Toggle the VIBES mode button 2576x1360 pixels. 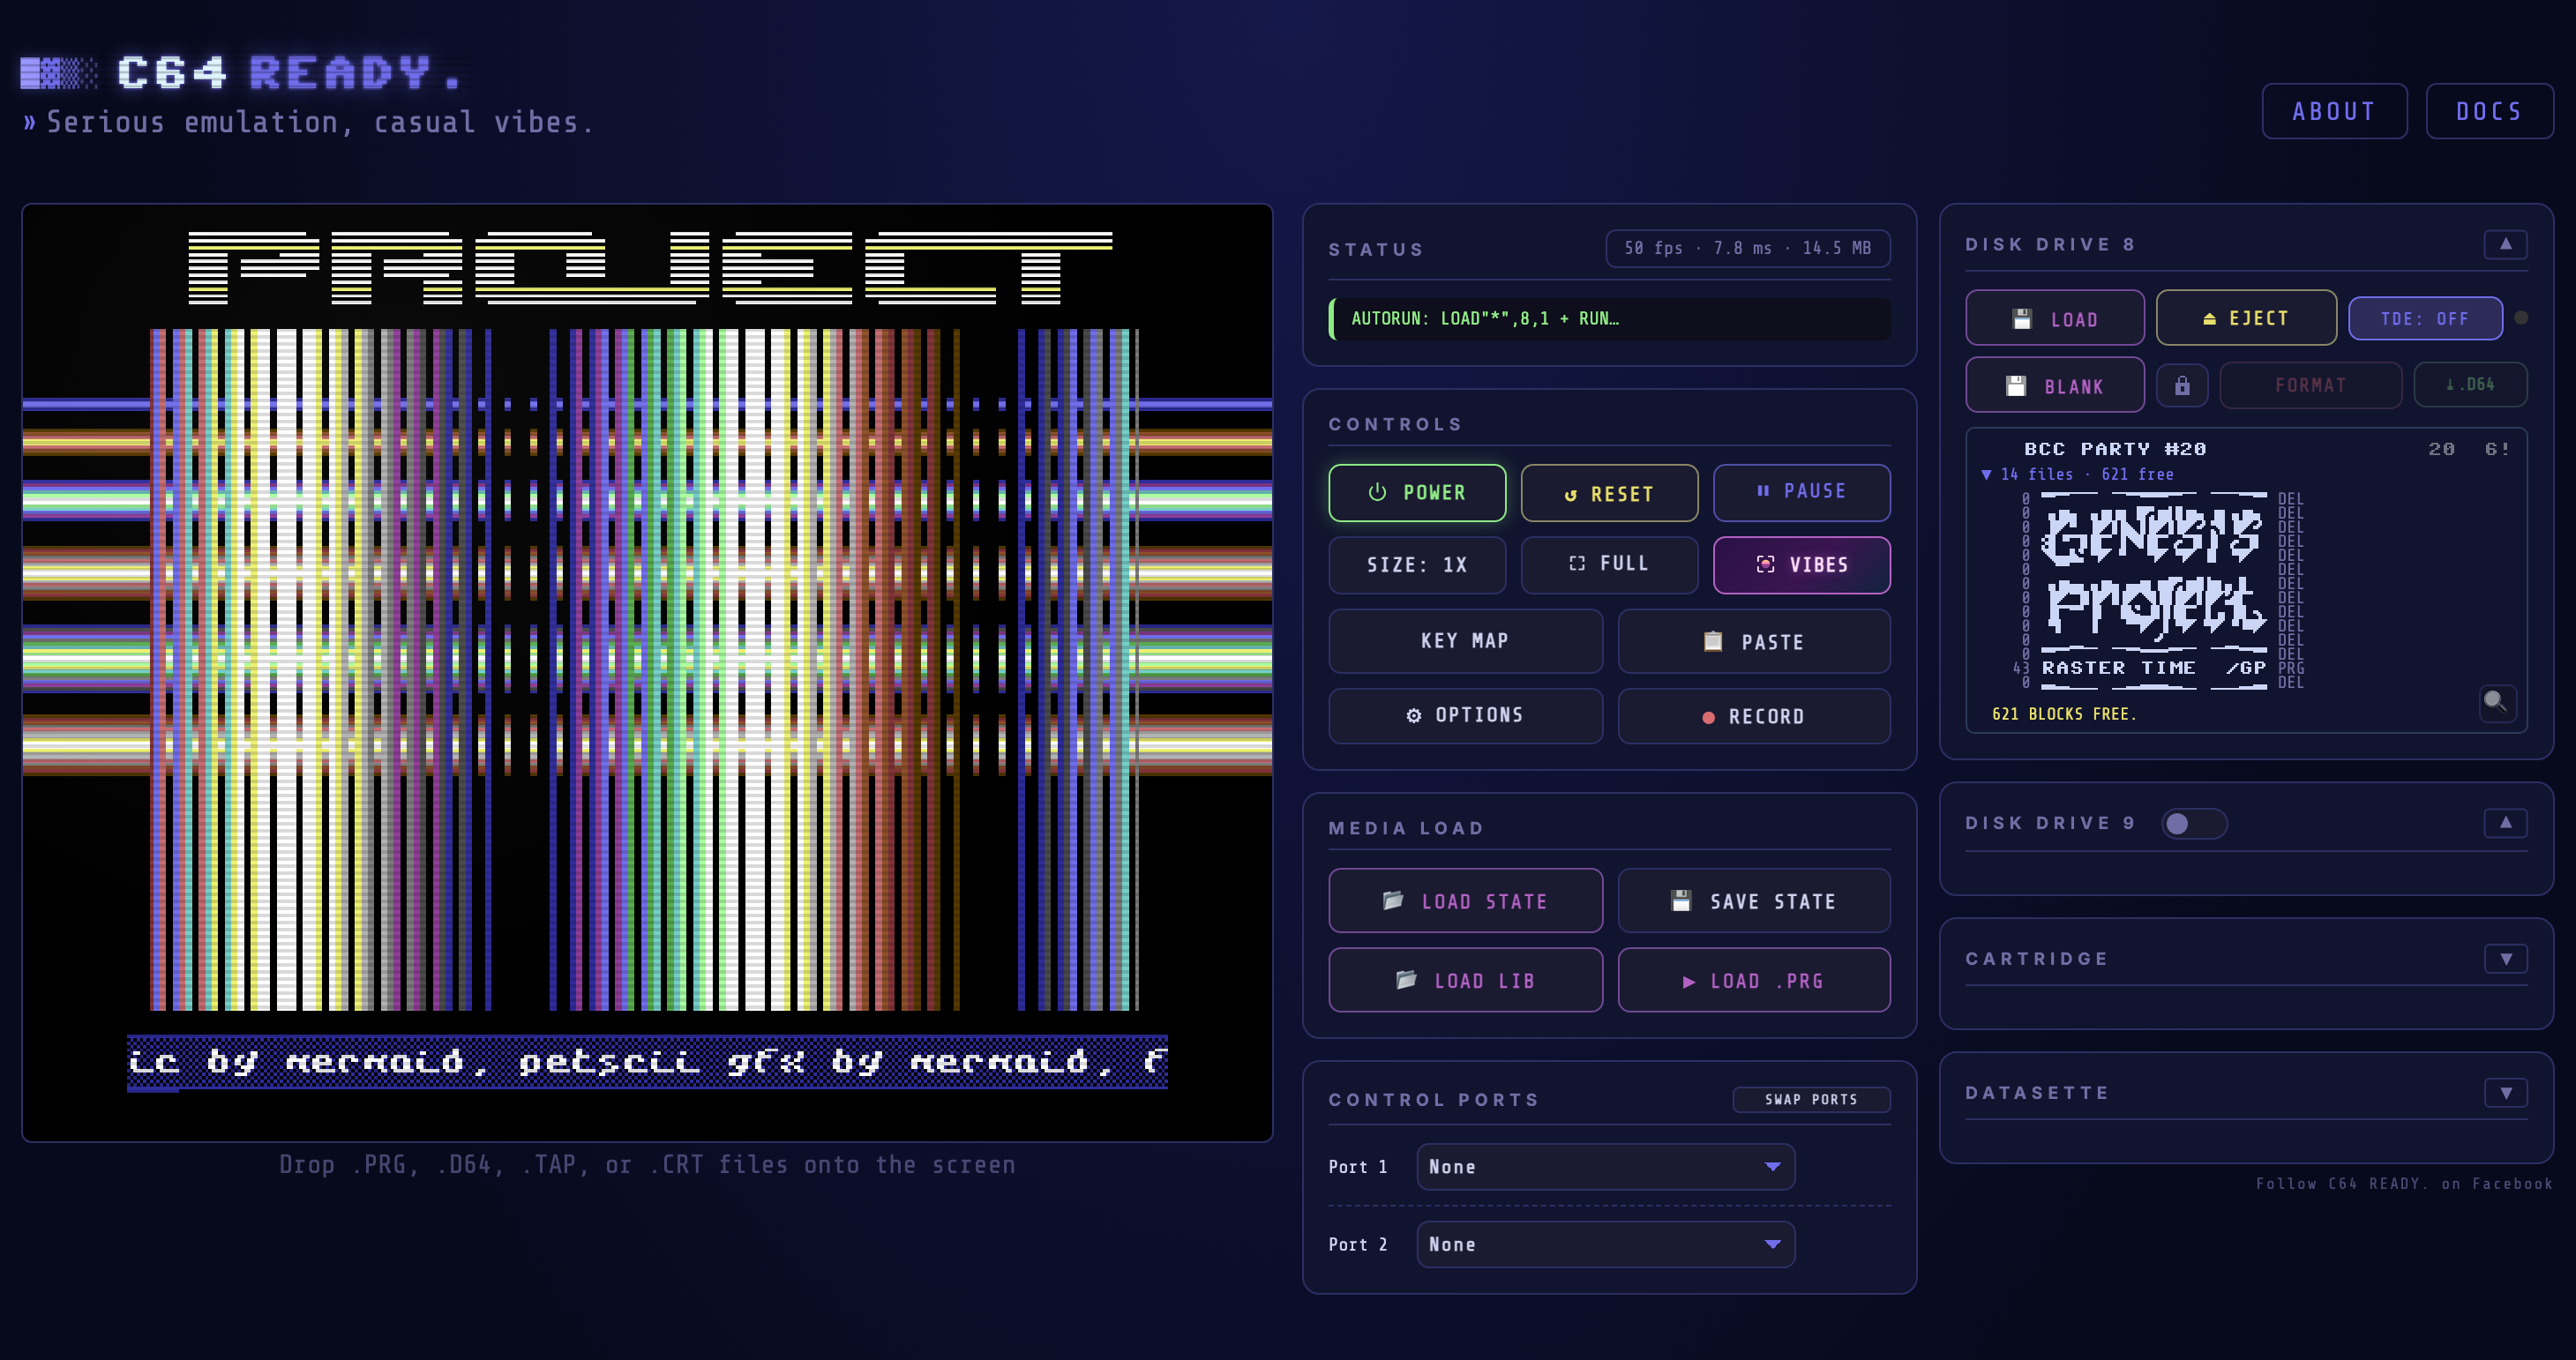pyautogui.click(x=1801, y=565)
